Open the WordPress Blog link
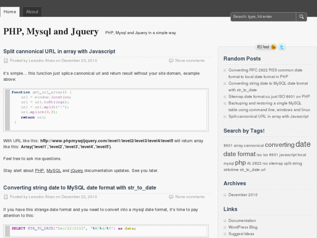This screenshot has width=317, height=238. [x=243, y=227]
